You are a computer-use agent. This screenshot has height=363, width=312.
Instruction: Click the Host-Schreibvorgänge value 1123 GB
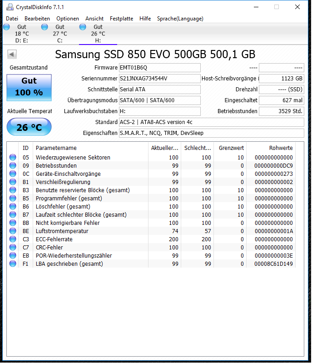(282, 79)
